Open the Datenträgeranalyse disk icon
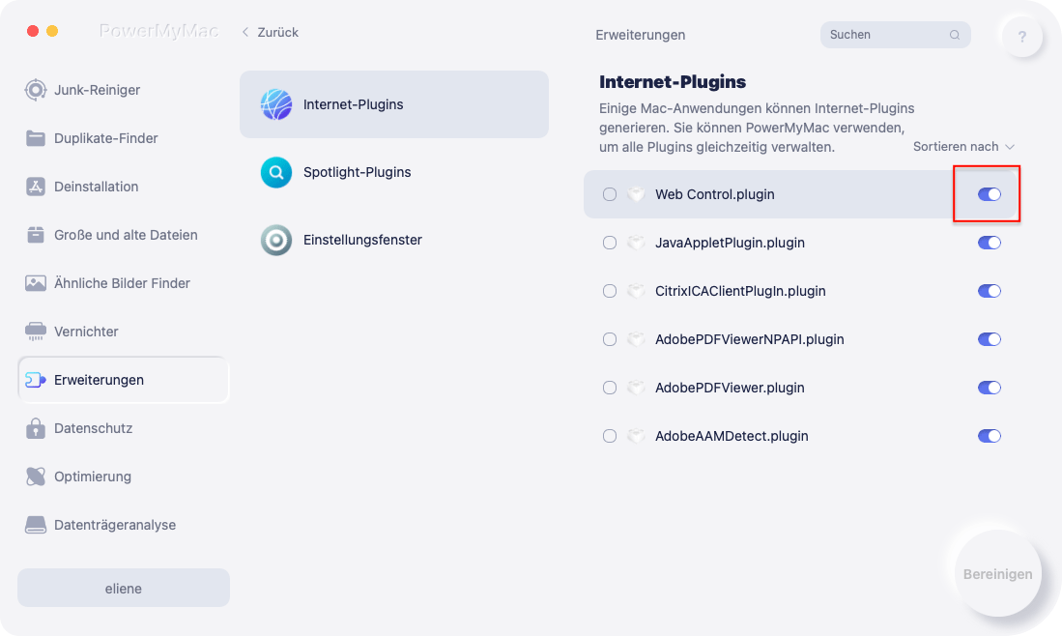The image size is (1062, 636). pyautogui.click(x=36, y=525)
